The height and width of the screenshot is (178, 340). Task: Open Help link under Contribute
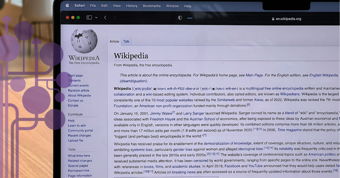(x=71, y=120)
